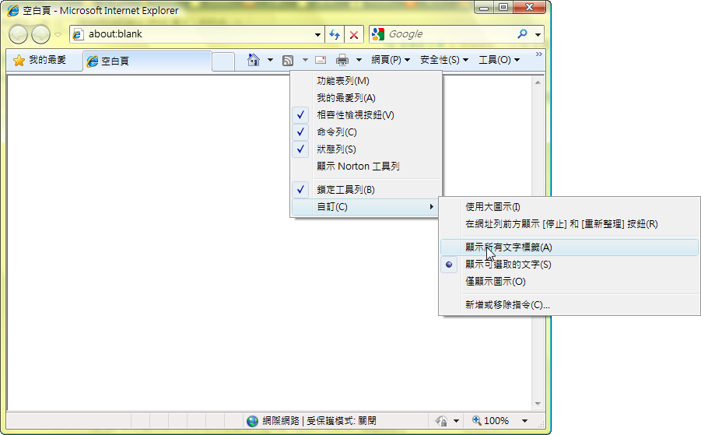Viewport: 701px width, 435px height.
Task: Toggle 功能表列(M) menu bar
Action: [x=366, y=81]
